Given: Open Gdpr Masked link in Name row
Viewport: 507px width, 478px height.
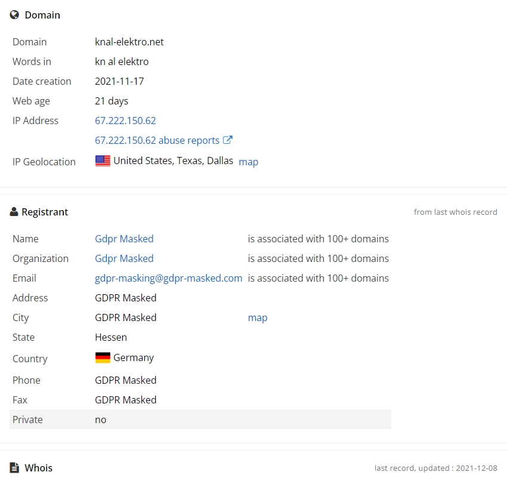Looking at the screenshot, I should [x=124, y=239].
